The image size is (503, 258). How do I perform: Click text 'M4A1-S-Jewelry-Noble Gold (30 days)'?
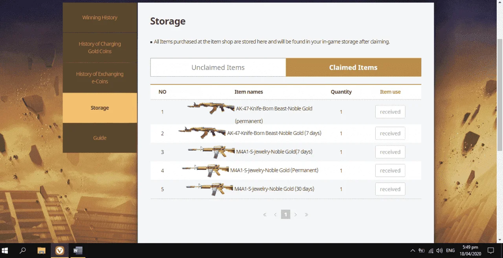tap(274, 189)
